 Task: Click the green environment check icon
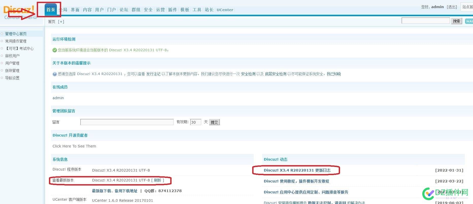pyautogui.click(x=55, y=50)
